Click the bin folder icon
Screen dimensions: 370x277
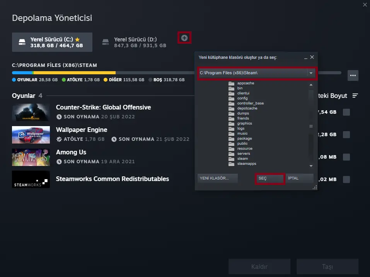coord(231,88)
